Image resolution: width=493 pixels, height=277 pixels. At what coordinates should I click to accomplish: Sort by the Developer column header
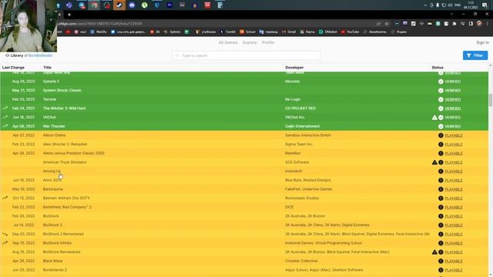click(294, 68)
